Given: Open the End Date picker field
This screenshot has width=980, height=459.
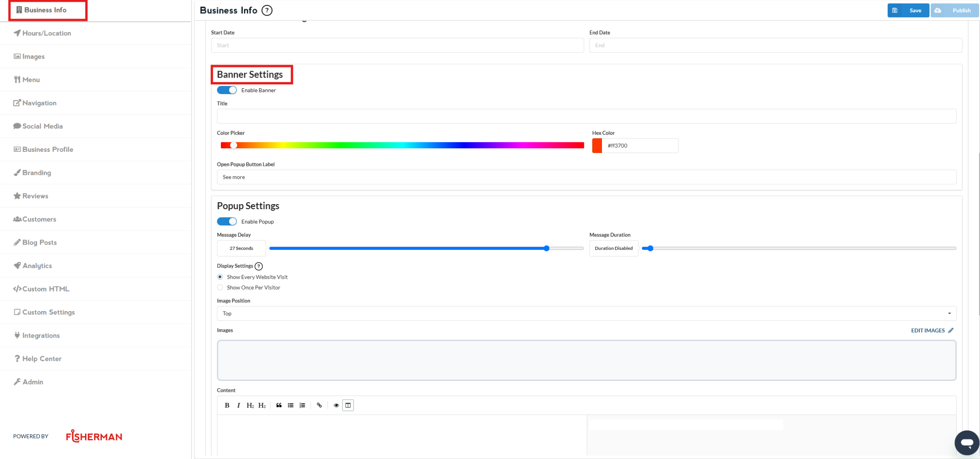Looking at the screenshot, I should pos(775,45).
